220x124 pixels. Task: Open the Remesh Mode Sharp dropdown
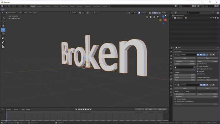click(201, 92)
